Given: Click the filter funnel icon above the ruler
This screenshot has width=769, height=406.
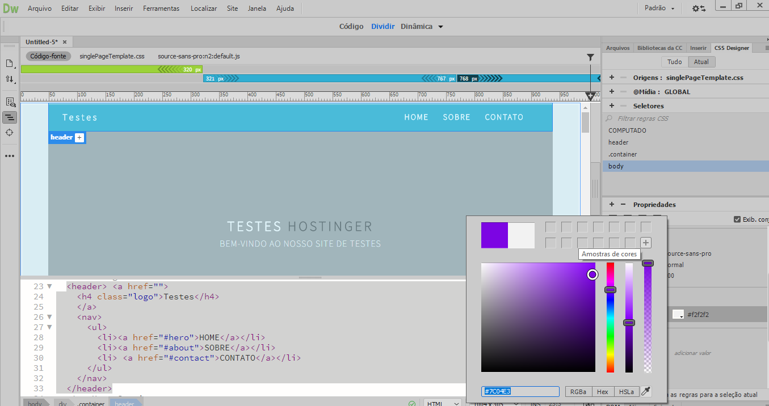Looking at the screenshot, I should pyautogui.click(x=590, y=57).
